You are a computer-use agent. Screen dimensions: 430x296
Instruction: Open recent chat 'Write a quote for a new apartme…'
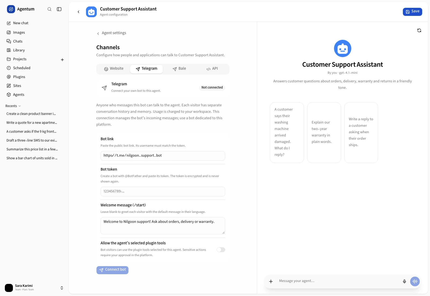point(32,123)
